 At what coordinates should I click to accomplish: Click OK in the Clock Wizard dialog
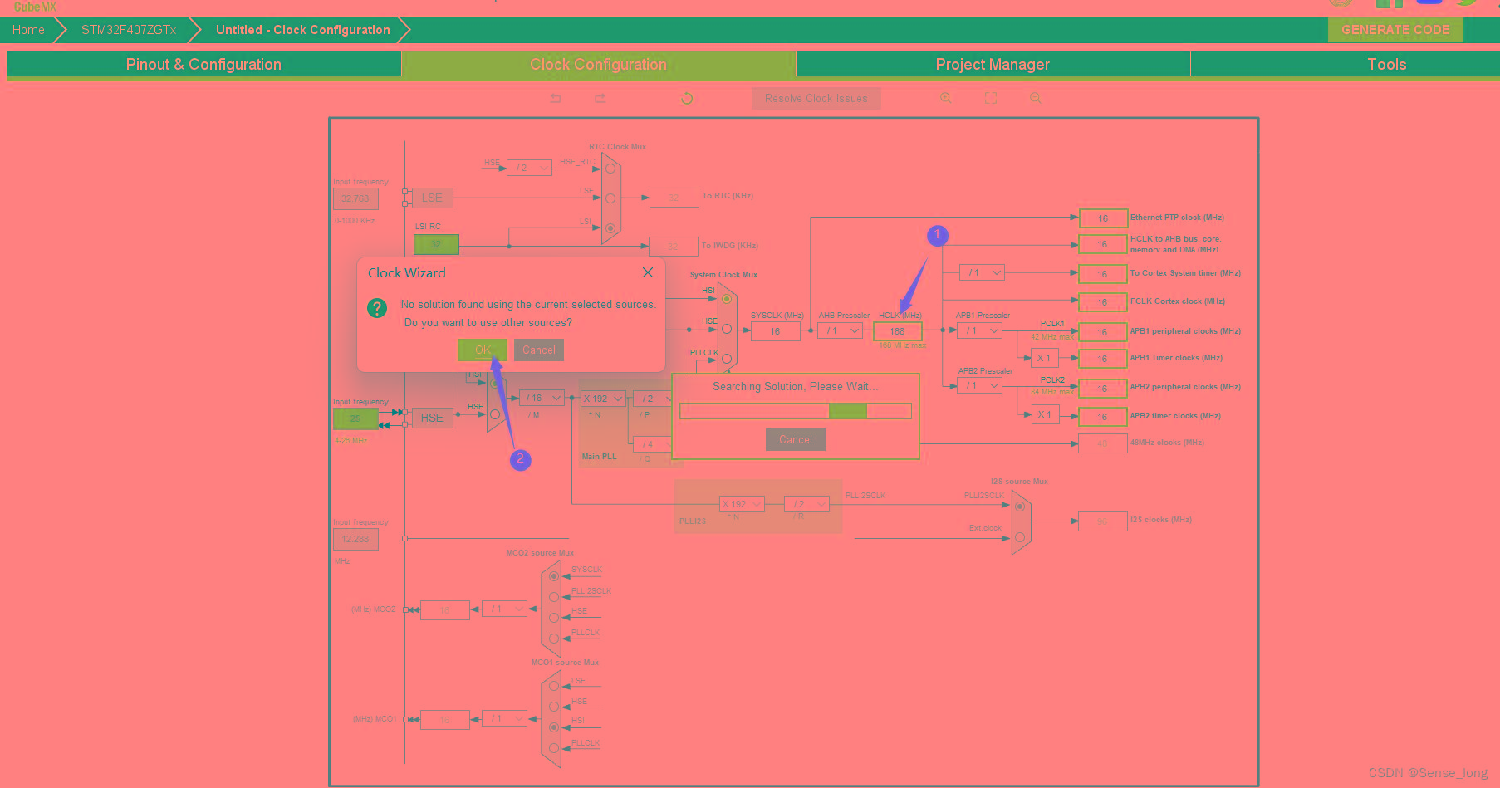click(x=483, y=350)
